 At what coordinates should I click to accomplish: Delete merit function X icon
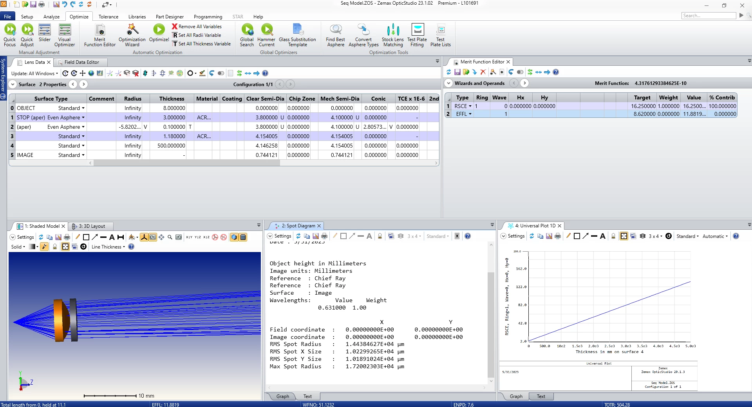483,72
